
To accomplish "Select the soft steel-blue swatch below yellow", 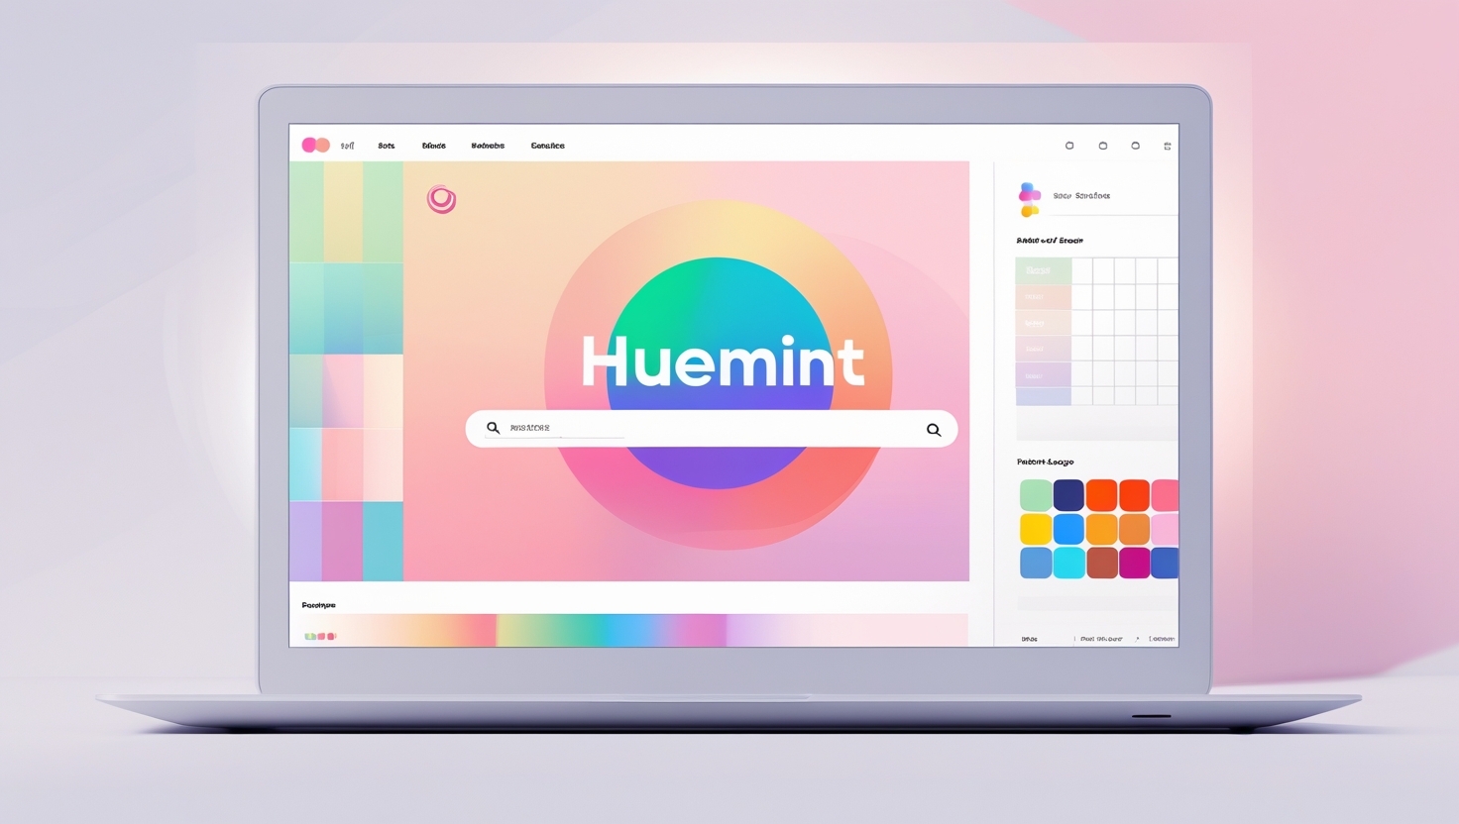I will 1036,563.
